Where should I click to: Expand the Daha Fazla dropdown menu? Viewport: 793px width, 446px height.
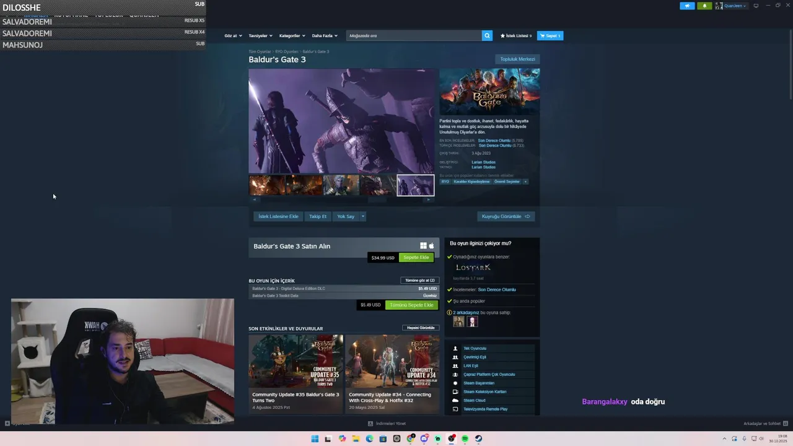point(325,35)
